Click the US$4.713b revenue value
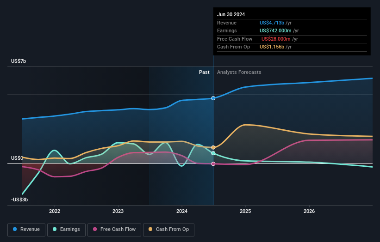Screen dimensions: 380x242 pyautogui.click(x=272, y=23)
